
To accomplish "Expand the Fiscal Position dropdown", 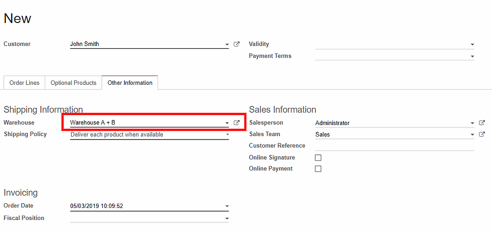I will (x=227, y=219).
